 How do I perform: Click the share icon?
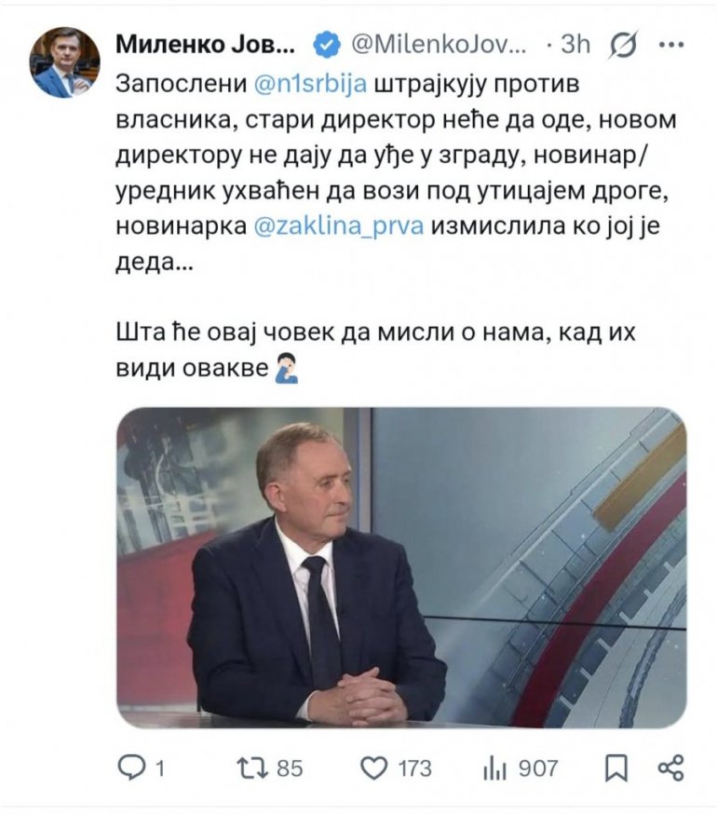click(670, 767)
